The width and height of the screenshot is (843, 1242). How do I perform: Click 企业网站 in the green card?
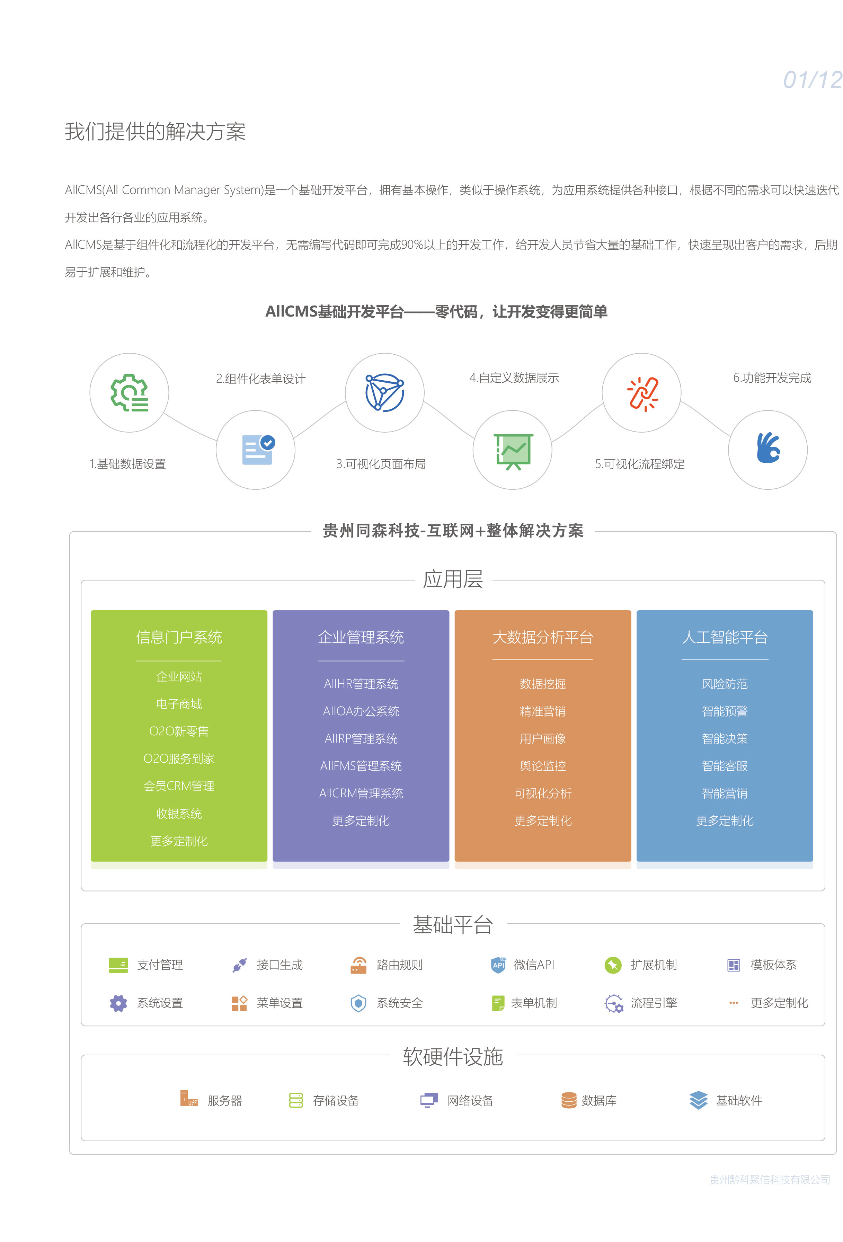click(x=179, y=676)
